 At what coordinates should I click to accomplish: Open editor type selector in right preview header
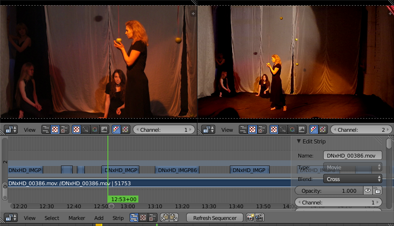(208, 129)
